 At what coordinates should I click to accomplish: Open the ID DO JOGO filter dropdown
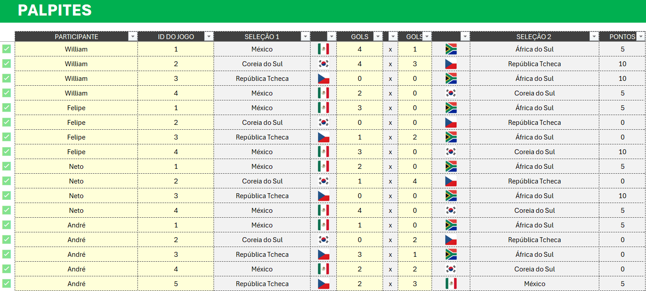[x=209, y=36]
